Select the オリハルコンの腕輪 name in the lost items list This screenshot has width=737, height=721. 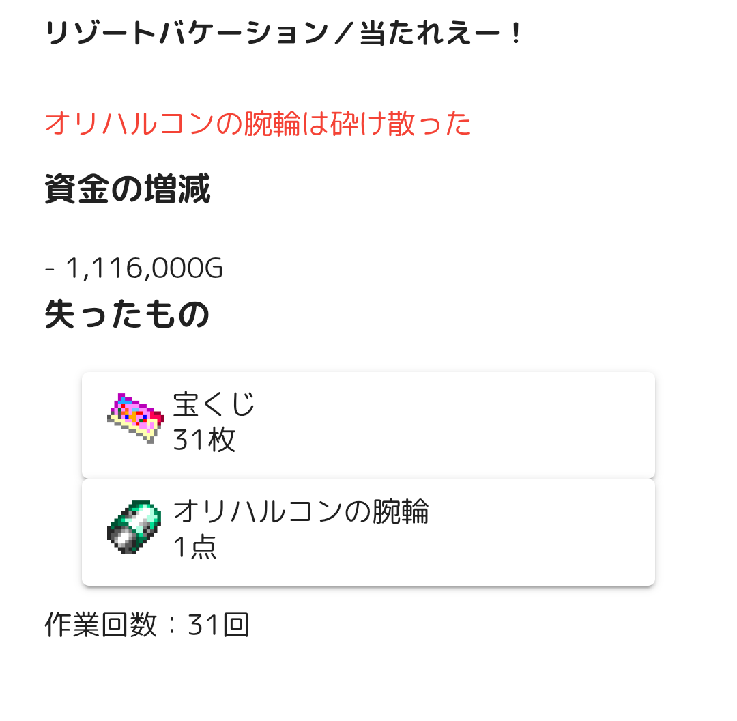pos(300,511)
